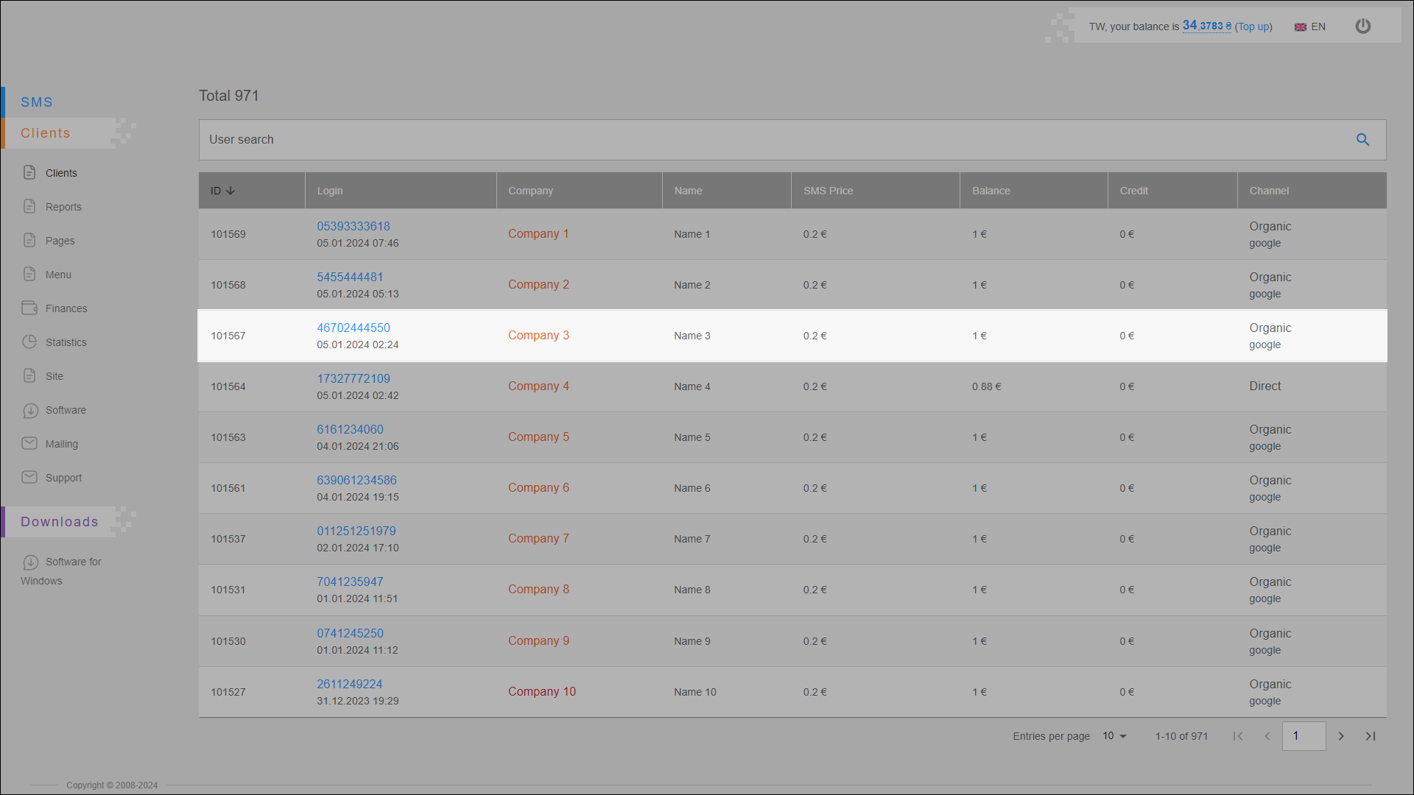Open Support from the sidebar

[x=63, y=478]
